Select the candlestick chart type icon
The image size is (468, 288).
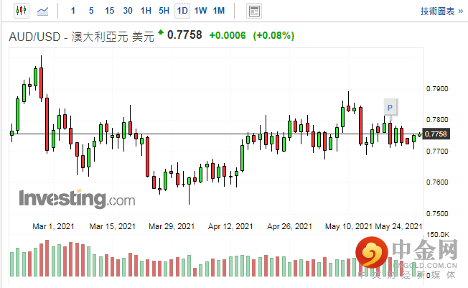(x=22, y=11)
